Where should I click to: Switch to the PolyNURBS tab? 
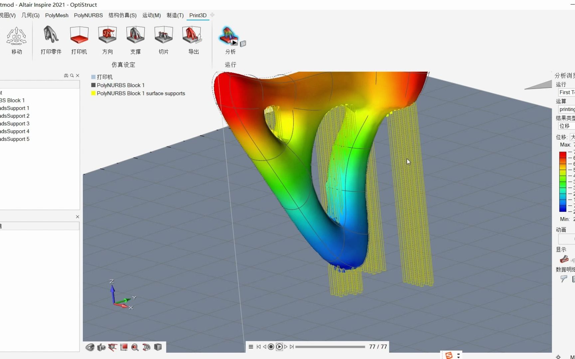[x=88, y=15]
